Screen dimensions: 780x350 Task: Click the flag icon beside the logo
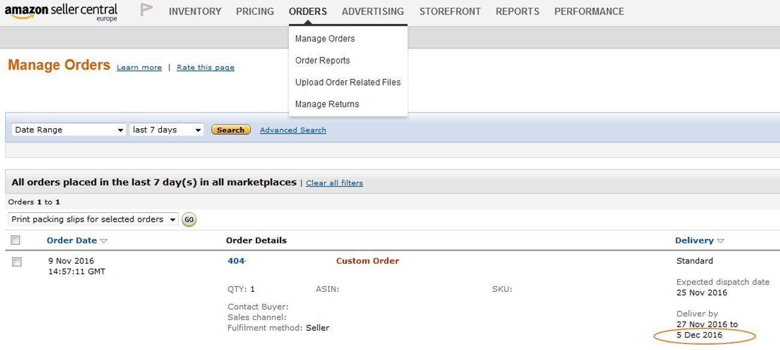tap(146, 10)
